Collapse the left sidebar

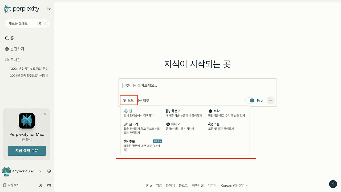pyautogui.click(x=49, y=9)
